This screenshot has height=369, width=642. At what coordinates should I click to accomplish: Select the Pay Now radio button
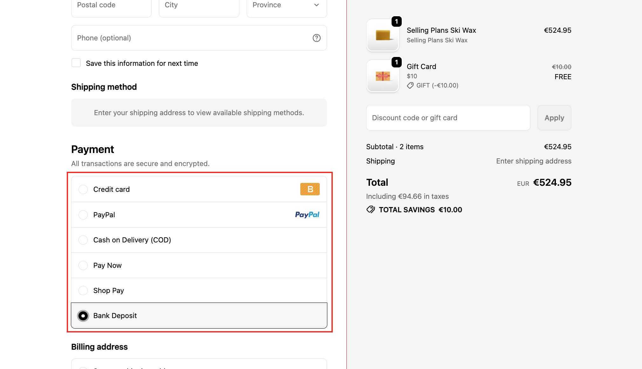click(83, 265)
